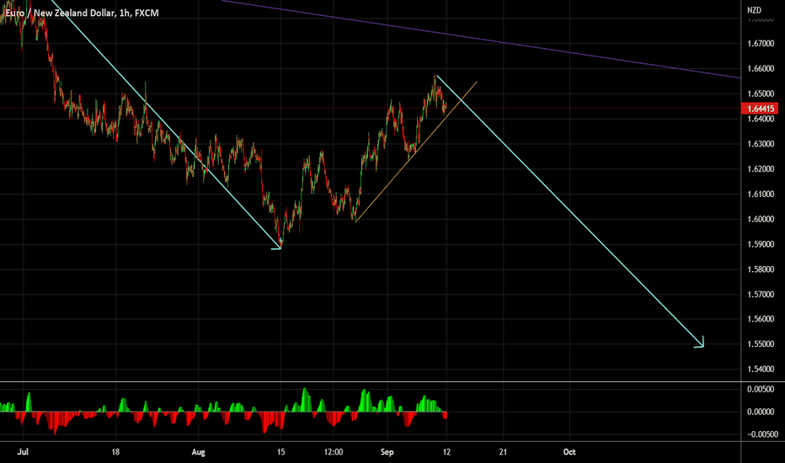The height and width of the screenshot is (463, 785).
Task: Click the Sep date label on the time axis
Action: [x=387, y=452]
